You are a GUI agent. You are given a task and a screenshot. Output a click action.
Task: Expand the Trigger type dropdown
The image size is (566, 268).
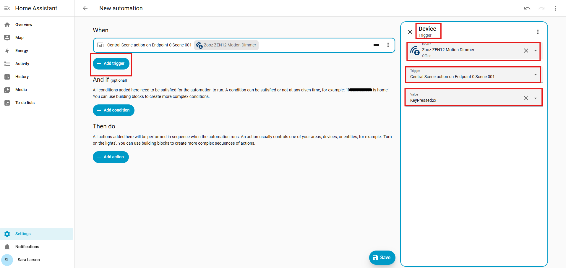pyautogui.click(x=536, y=75)
